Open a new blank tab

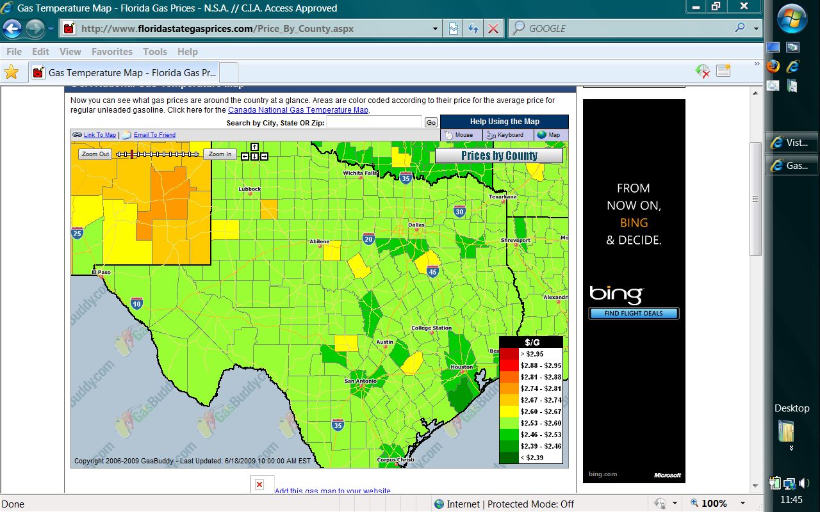[229, 73]
